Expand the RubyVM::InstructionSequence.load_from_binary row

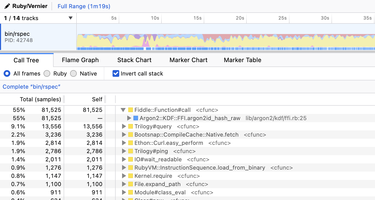pos(124,168)
